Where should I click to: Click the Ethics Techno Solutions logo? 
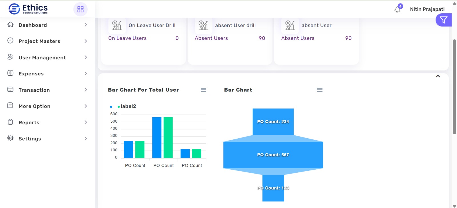pos(28,9)
